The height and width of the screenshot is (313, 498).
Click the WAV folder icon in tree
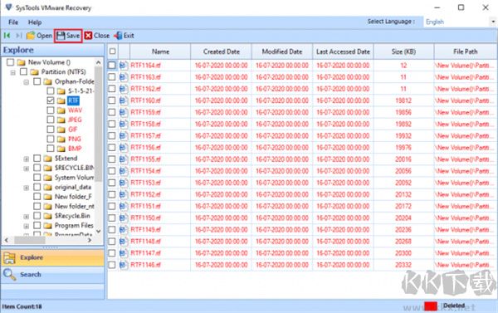pyautogui.click(x=61, y=110)
